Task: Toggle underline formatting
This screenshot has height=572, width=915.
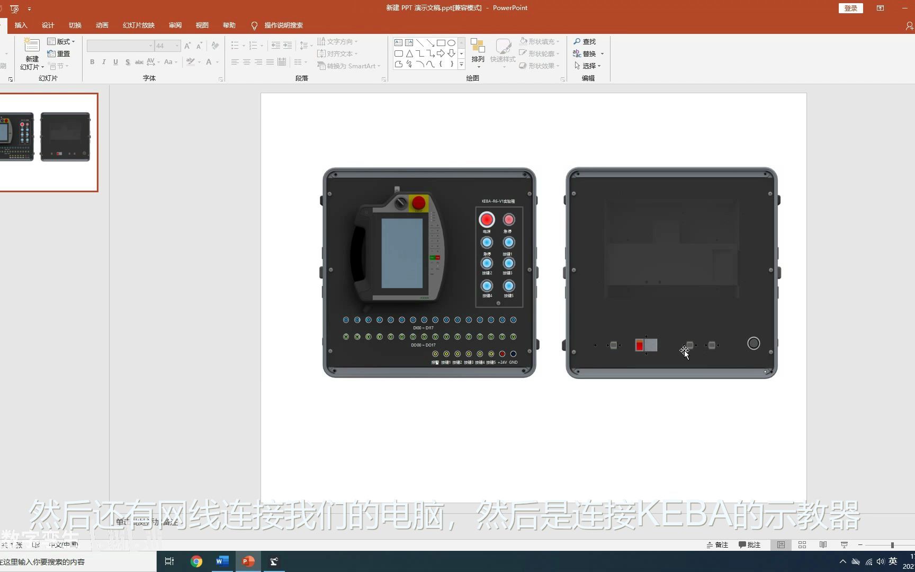Action: point(115,62)
